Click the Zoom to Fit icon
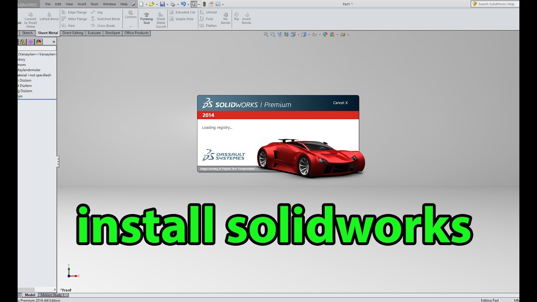Screen dimensions: 537x302 tap(266, 34)
